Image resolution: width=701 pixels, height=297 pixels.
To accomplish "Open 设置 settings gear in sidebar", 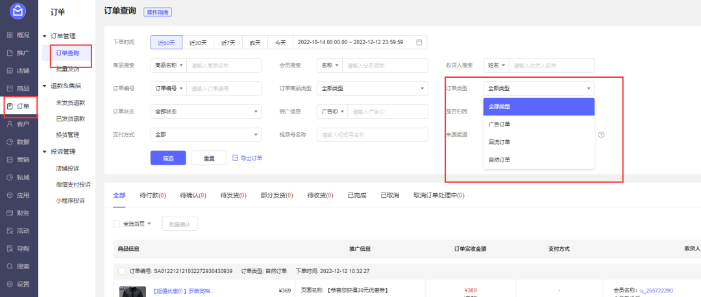I will coord(10,284).
